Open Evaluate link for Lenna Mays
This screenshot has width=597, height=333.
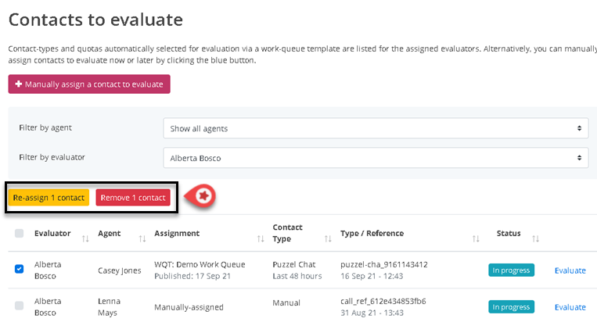(570, 307)
